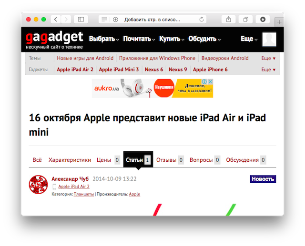The height and width of the screenshot is (246, 305).
Task: Select the Статьи tab
Action: 138,159
